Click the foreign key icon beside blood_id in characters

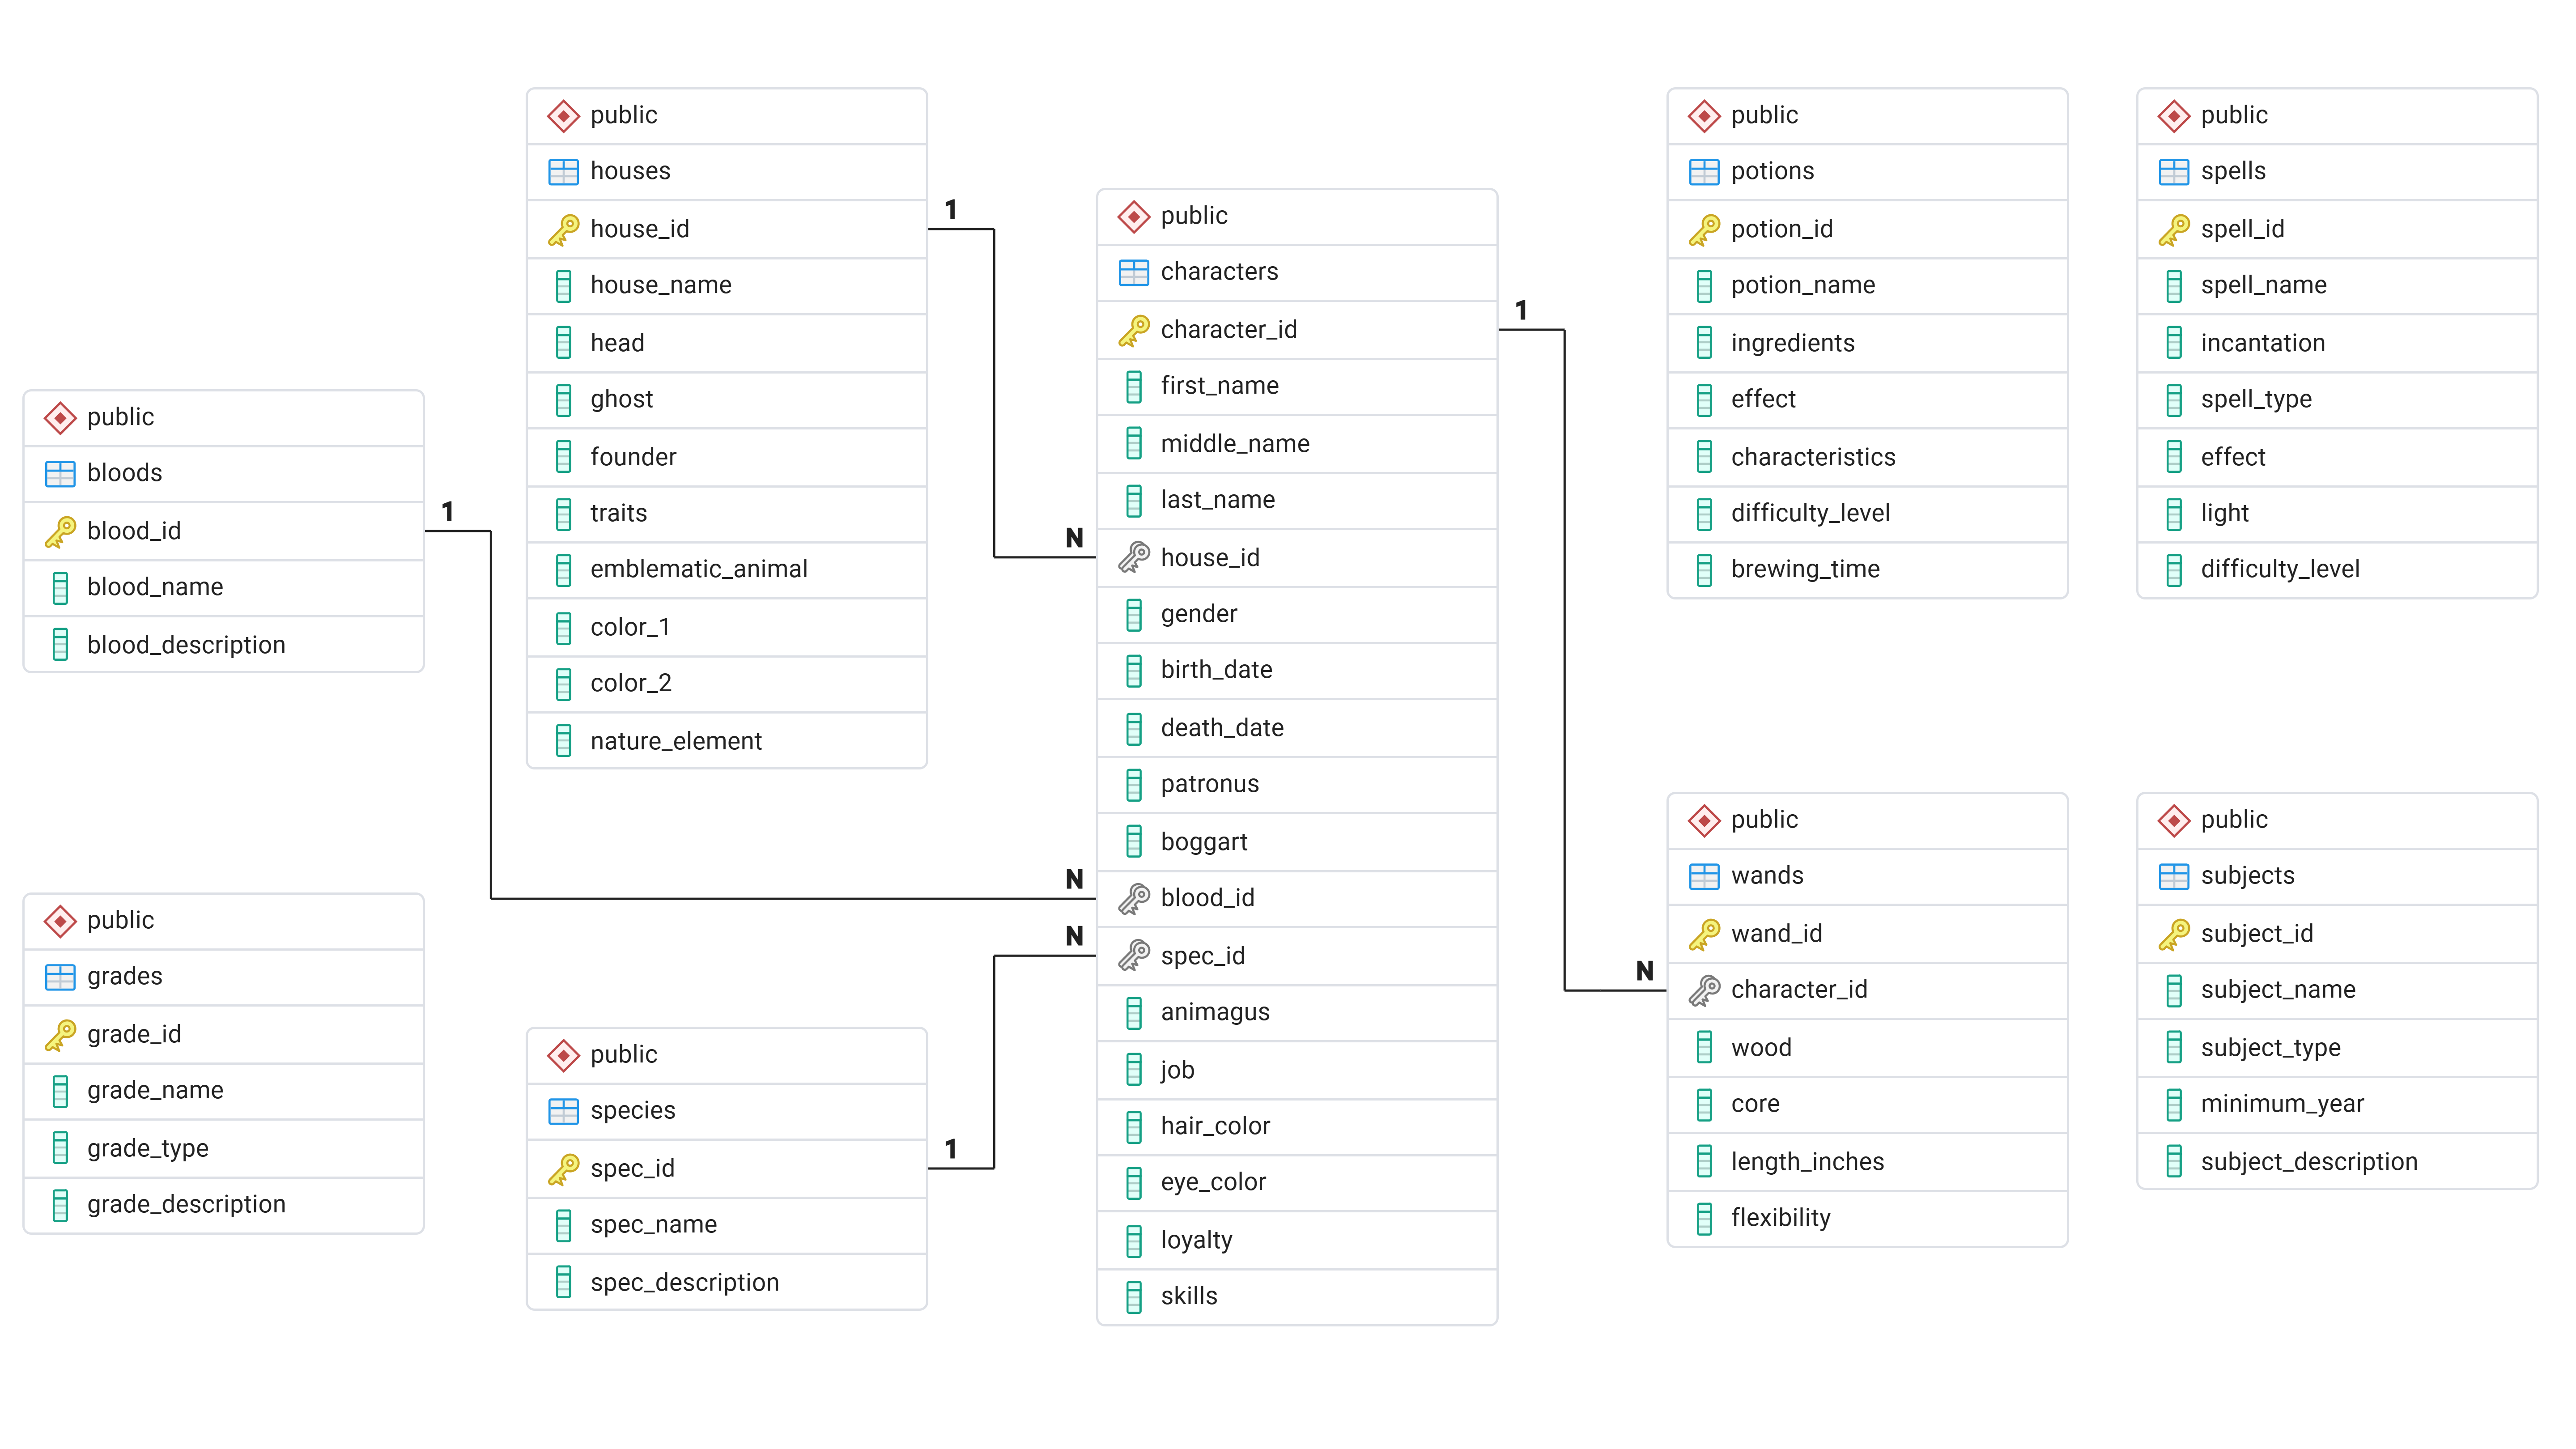point(1133,898)
